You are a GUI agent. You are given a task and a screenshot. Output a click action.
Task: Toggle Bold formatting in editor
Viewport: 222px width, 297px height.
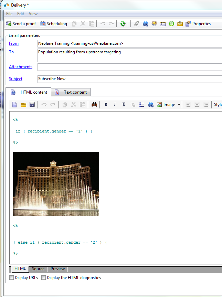click(106, 105)
